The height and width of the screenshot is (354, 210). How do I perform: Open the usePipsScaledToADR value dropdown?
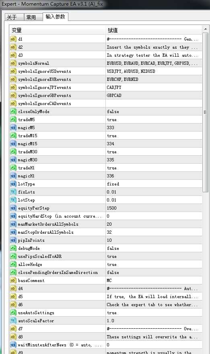[154, 256]
